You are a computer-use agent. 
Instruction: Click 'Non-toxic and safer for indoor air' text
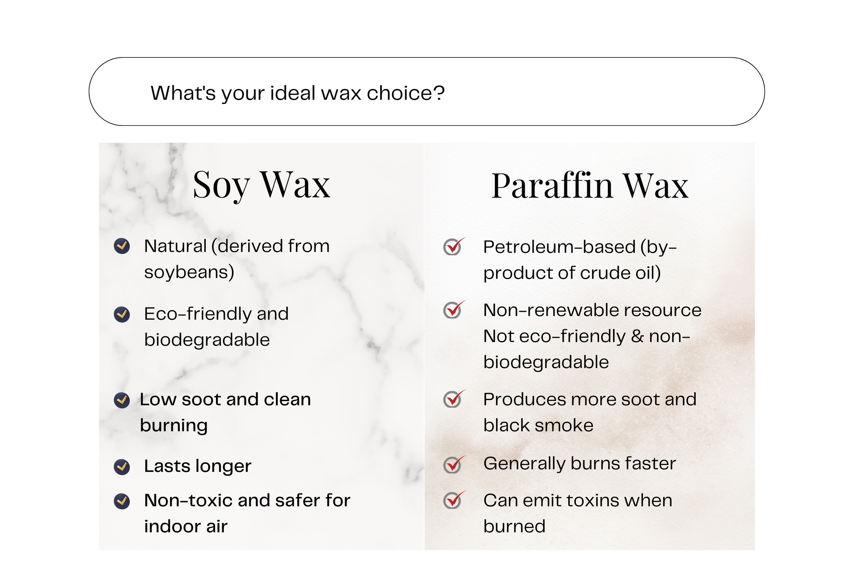pos(247,513)
